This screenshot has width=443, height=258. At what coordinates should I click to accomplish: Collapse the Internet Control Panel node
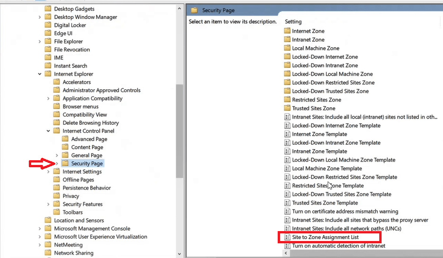(x=48, y=131)
